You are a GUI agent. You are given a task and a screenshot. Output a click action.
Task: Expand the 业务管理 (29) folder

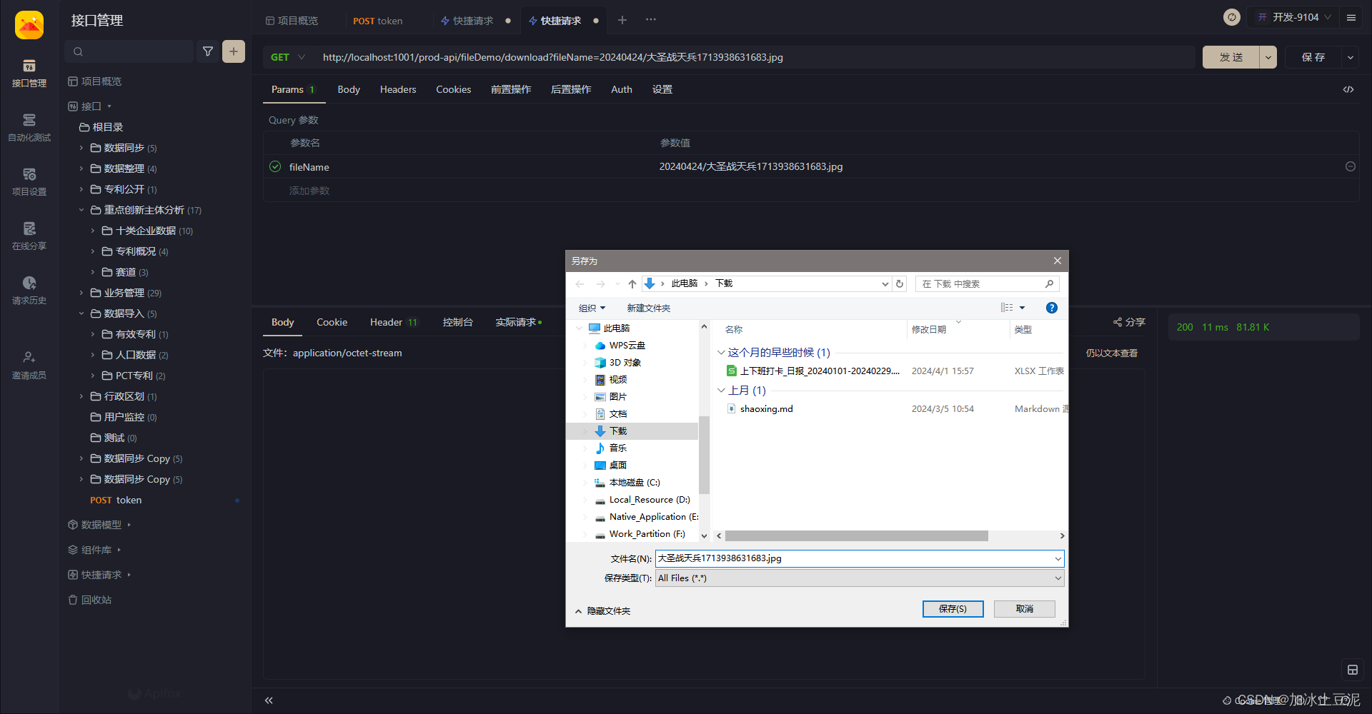pos(81,293)
